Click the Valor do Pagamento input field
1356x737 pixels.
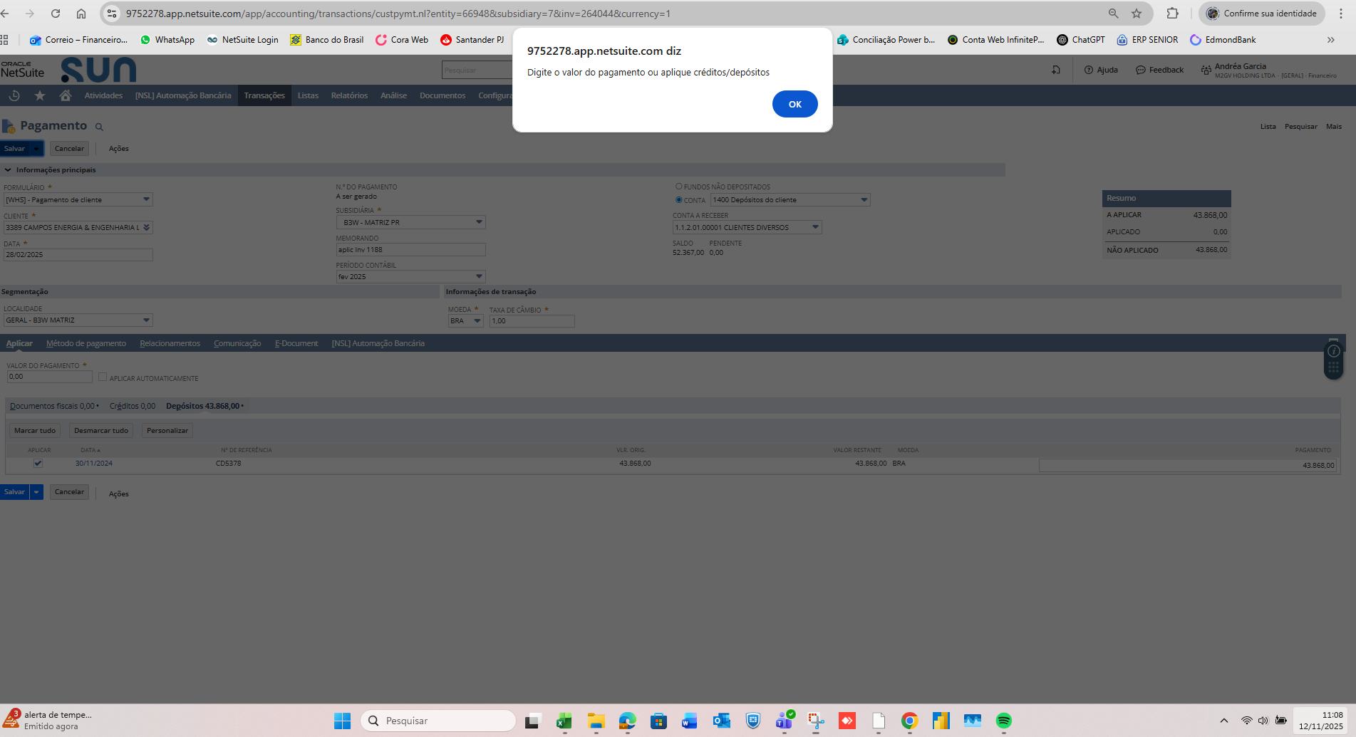pos(49,377)
